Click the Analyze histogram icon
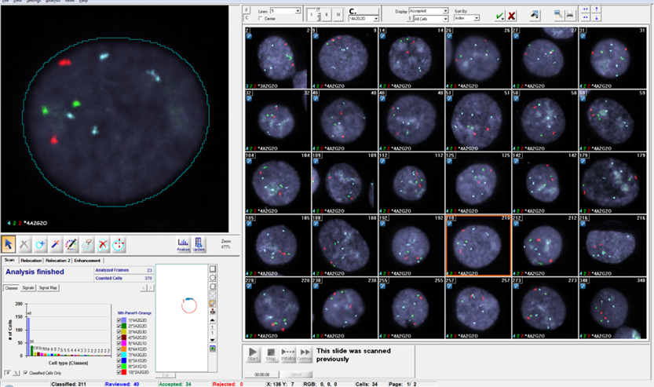Image resolution: width=654 pixels, height=387 pixels. [x=183, y=244]
